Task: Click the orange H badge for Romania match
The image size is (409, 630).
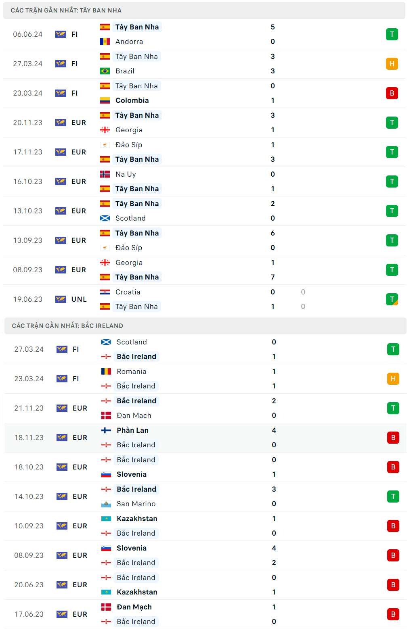Action: pyautogui.click(x=393, y=379)
